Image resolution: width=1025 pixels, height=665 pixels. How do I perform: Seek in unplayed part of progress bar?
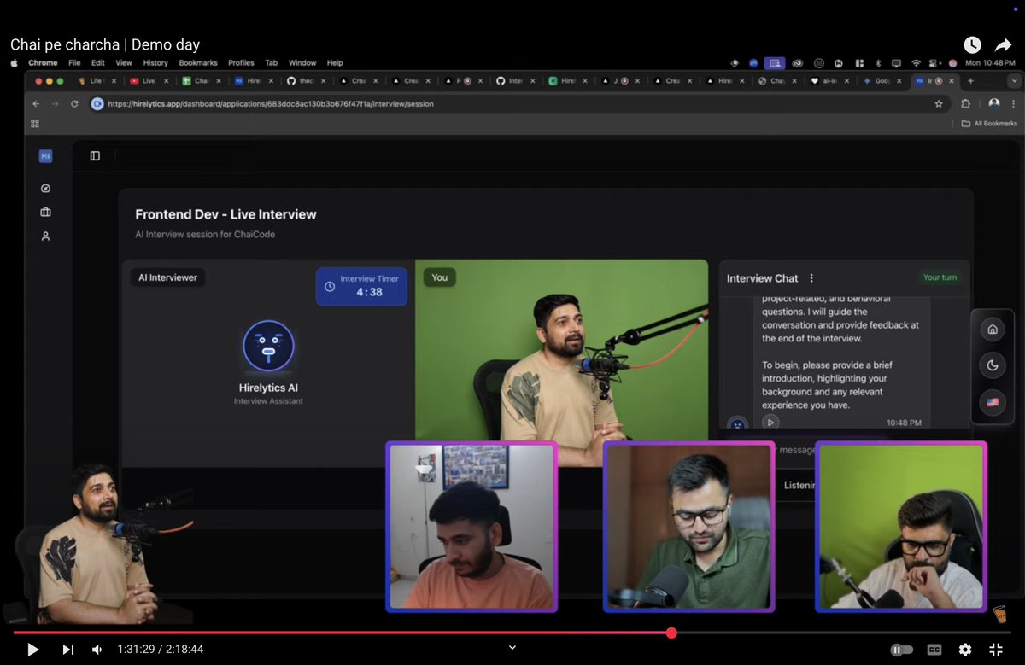tap(844, 633)
